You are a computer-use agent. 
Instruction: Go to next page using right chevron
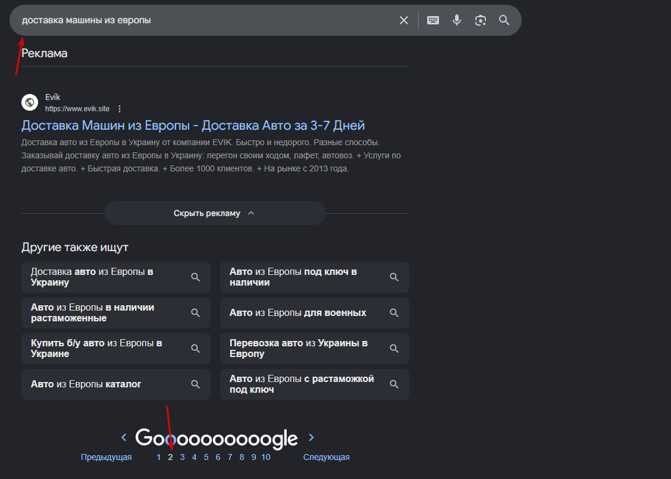click(x=311, y=437)
